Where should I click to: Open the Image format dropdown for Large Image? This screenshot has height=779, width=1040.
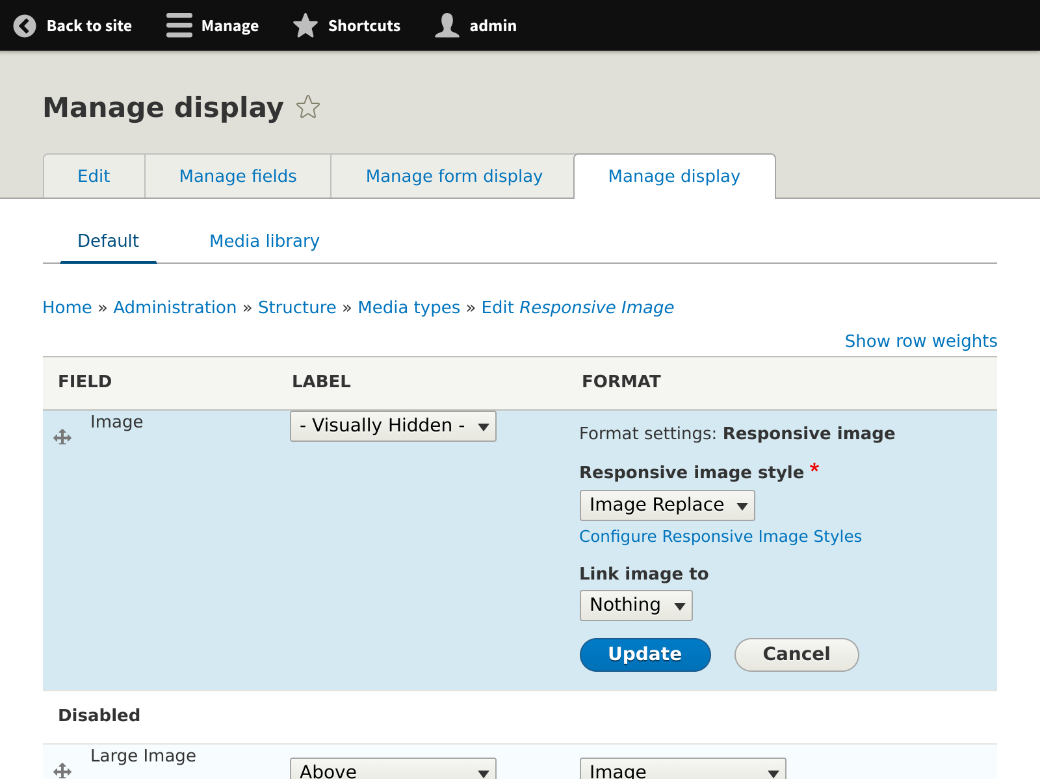[682, 771]
